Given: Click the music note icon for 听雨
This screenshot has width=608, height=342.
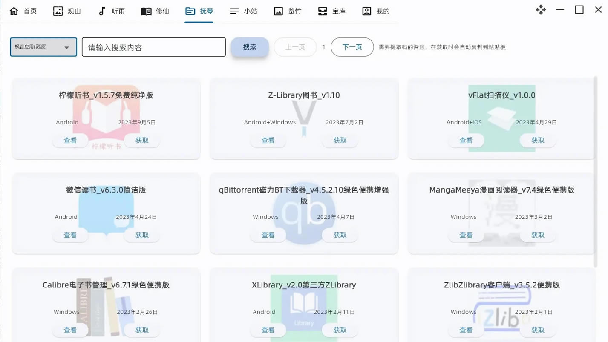Looking at the screenshot, I should 102,11.
